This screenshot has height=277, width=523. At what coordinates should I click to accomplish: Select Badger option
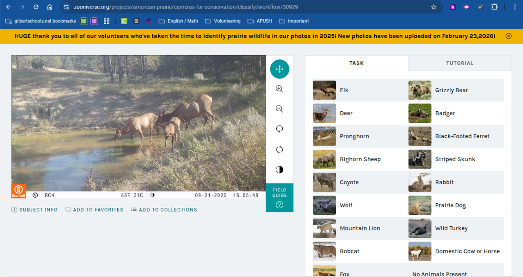tap(456, 113)
